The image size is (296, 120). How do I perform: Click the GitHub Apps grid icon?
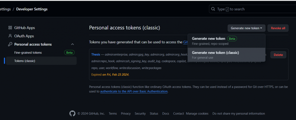click(x=10, y=28)
